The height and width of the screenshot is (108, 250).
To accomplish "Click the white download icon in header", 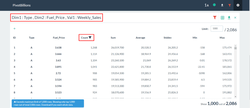I will click(x=222, y=5).
